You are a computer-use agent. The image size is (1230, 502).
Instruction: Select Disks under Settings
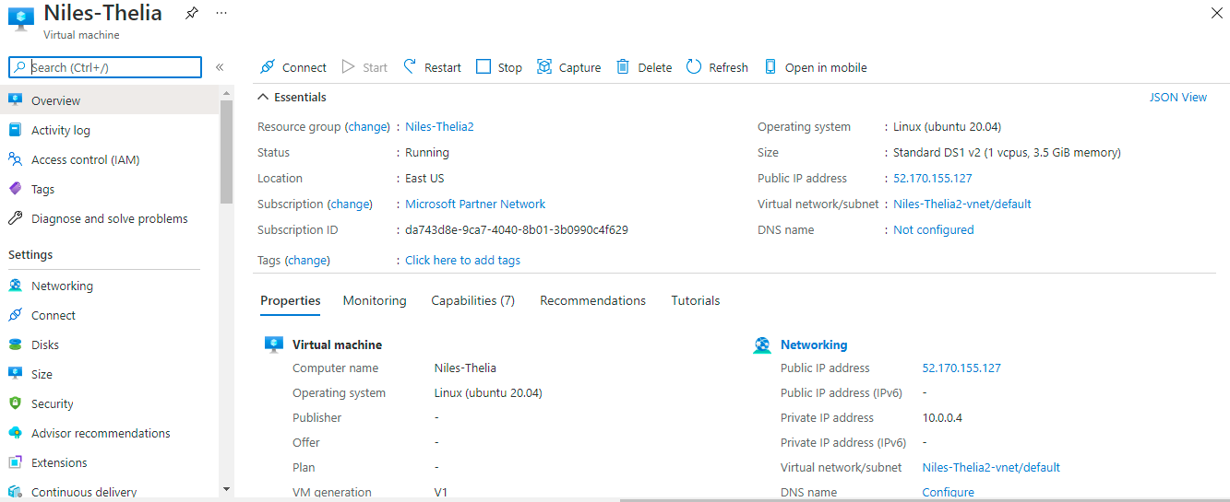(45, 344)
